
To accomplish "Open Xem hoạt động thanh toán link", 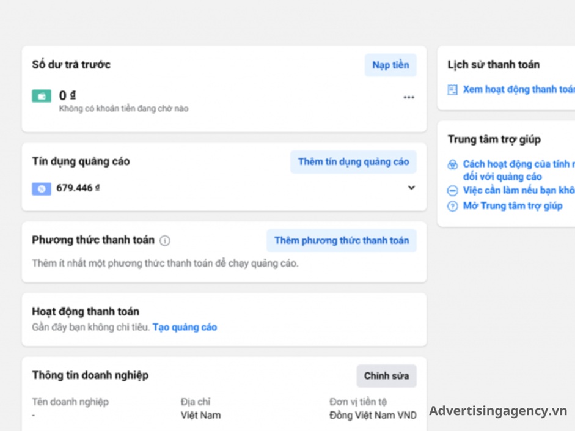I will [x=519, y=89].
